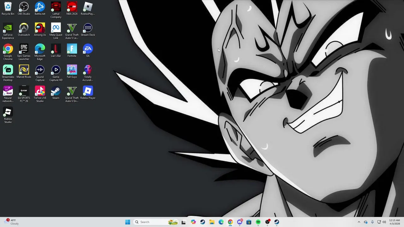Select the Google Chrome desktop shortcut
This screenshot has width=404, height=227.
coord(8,52)
